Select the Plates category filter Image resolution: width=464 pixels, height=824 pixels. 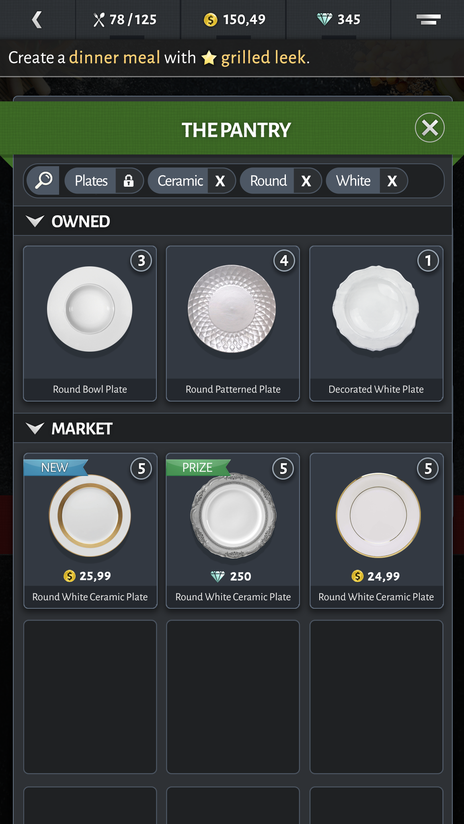pos(91,181)
